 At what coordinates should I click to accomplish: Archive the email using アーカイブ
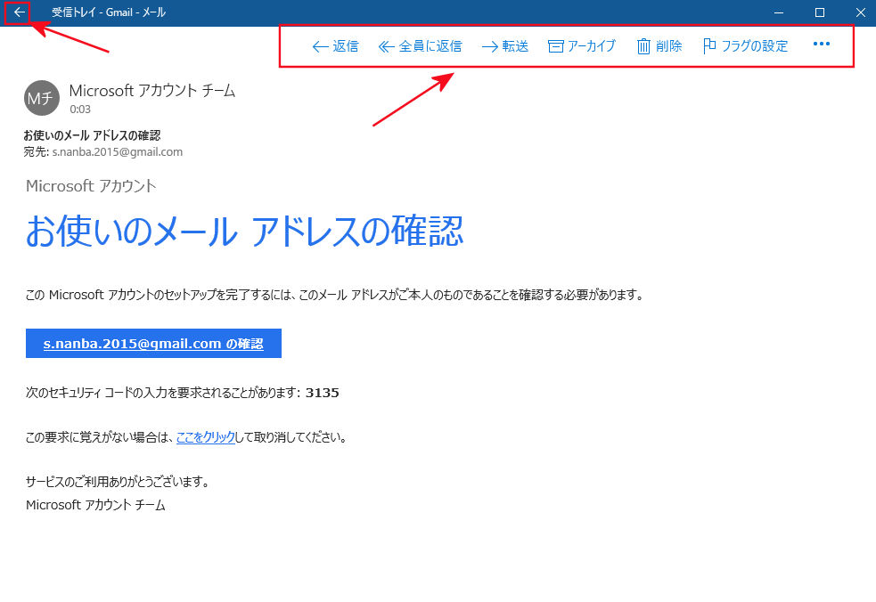[x=582, y=45]
